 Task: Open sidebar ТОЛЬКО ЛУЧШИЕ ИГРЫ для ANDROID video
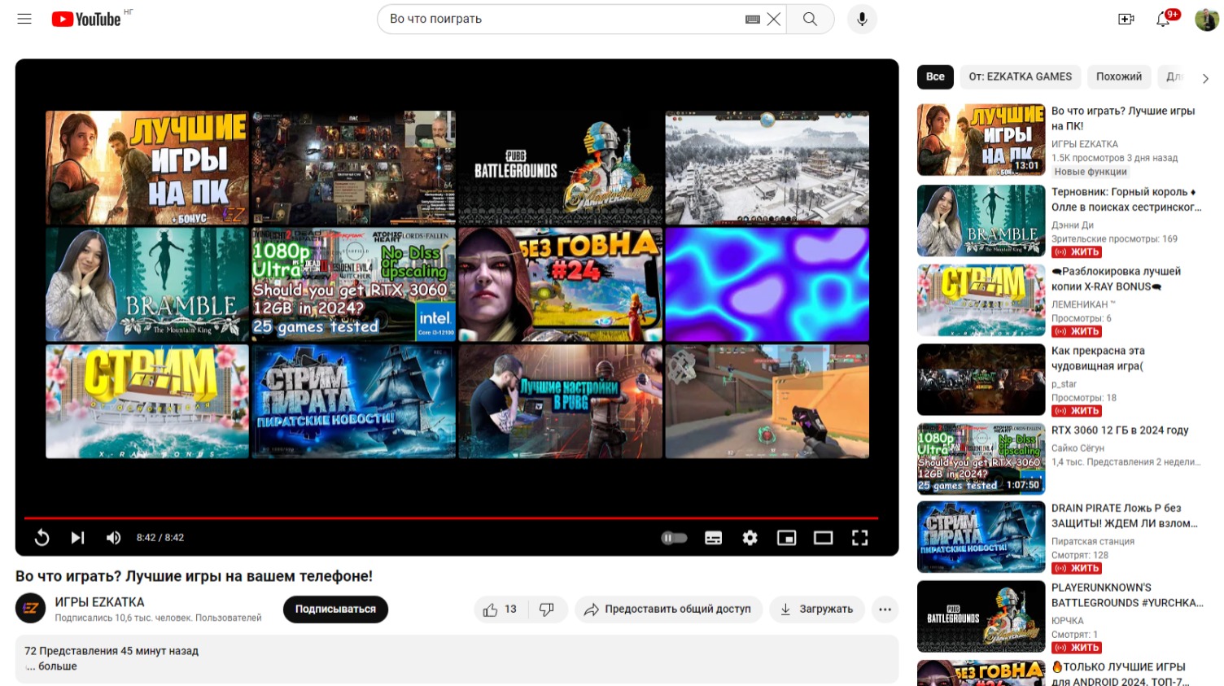click(x=1120, y=674)
